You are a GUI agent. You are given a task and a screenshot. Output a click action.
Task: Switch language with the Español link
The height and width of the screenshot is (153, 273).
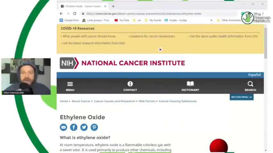(254, 75)
